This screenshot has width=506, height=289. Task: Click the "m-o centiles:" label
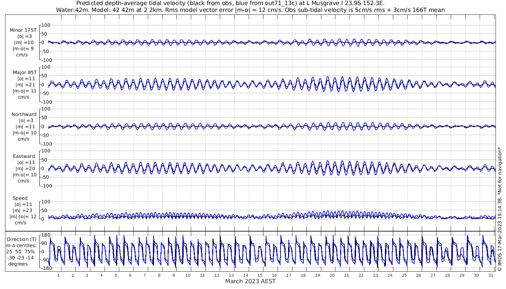22,246
